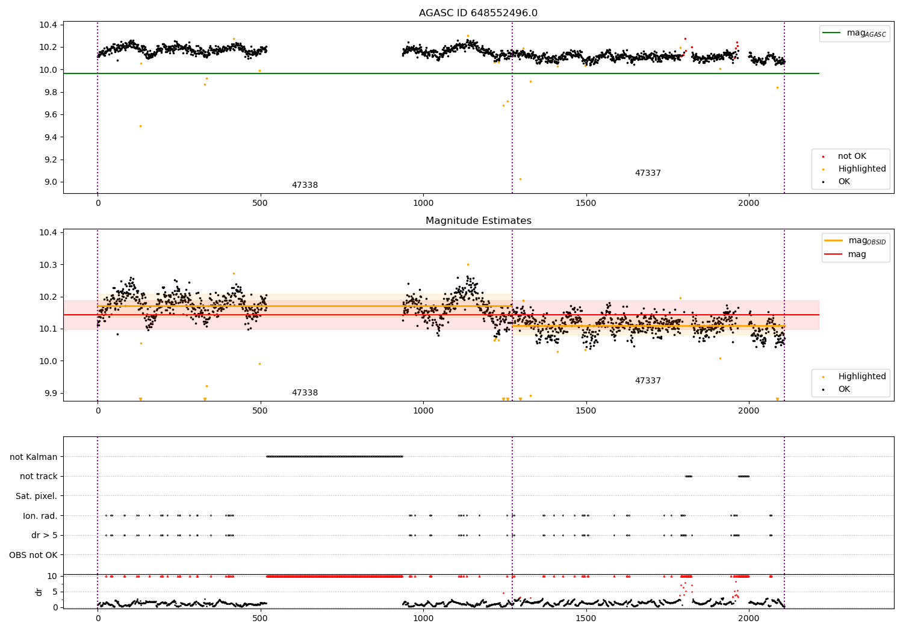Click the 2000 x-axis tick of top plot
This screenshot has width=903, height=632.
click(x=749, y=203)
